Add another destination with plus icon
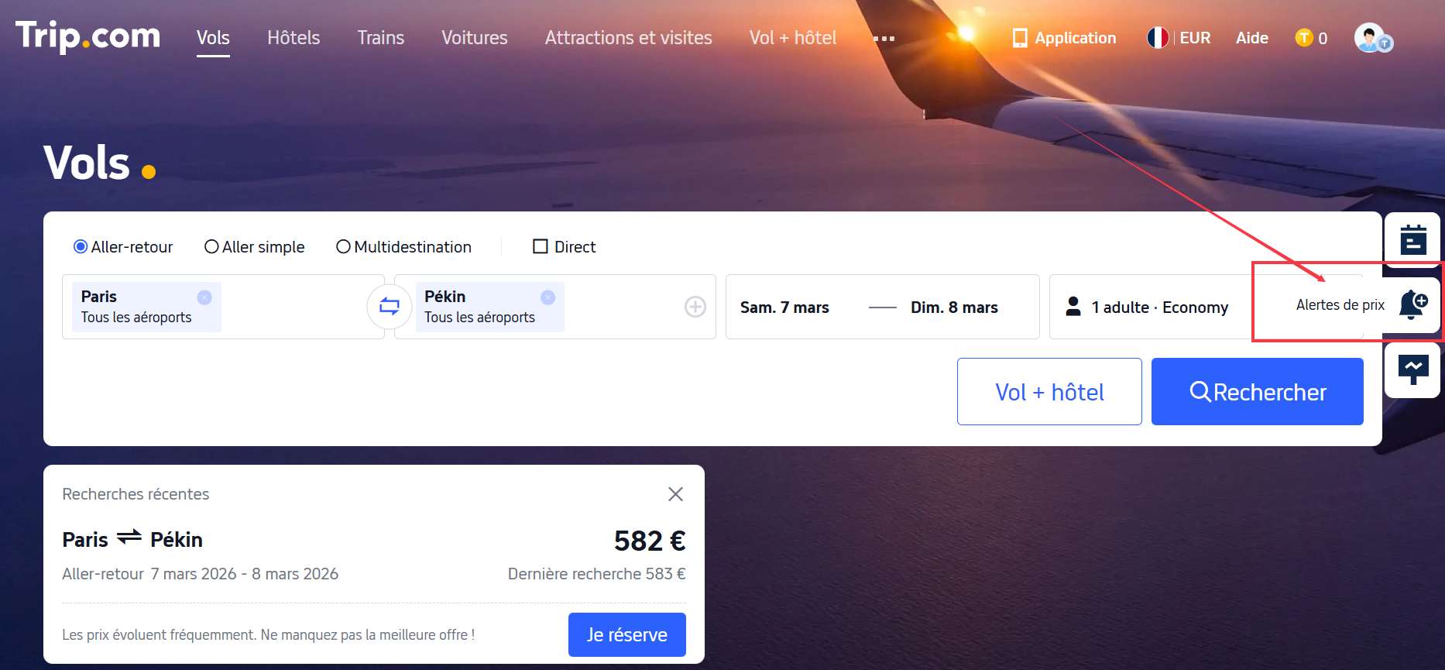Viewport: 1445px width, 670px height. tap(695, 308)
